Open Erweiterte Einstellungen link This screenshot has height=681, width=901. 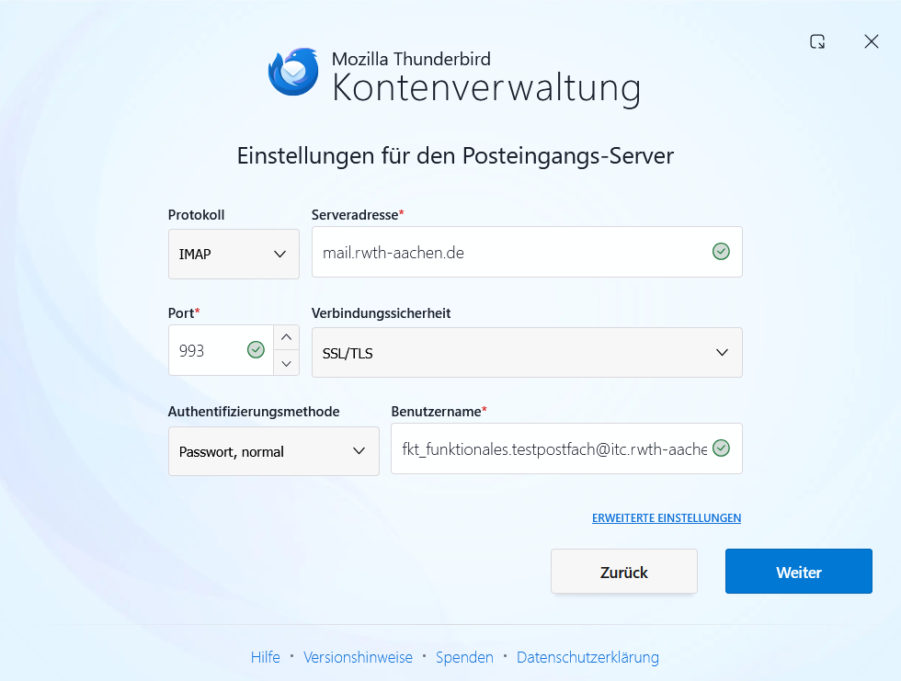click(x=667, y=518)
